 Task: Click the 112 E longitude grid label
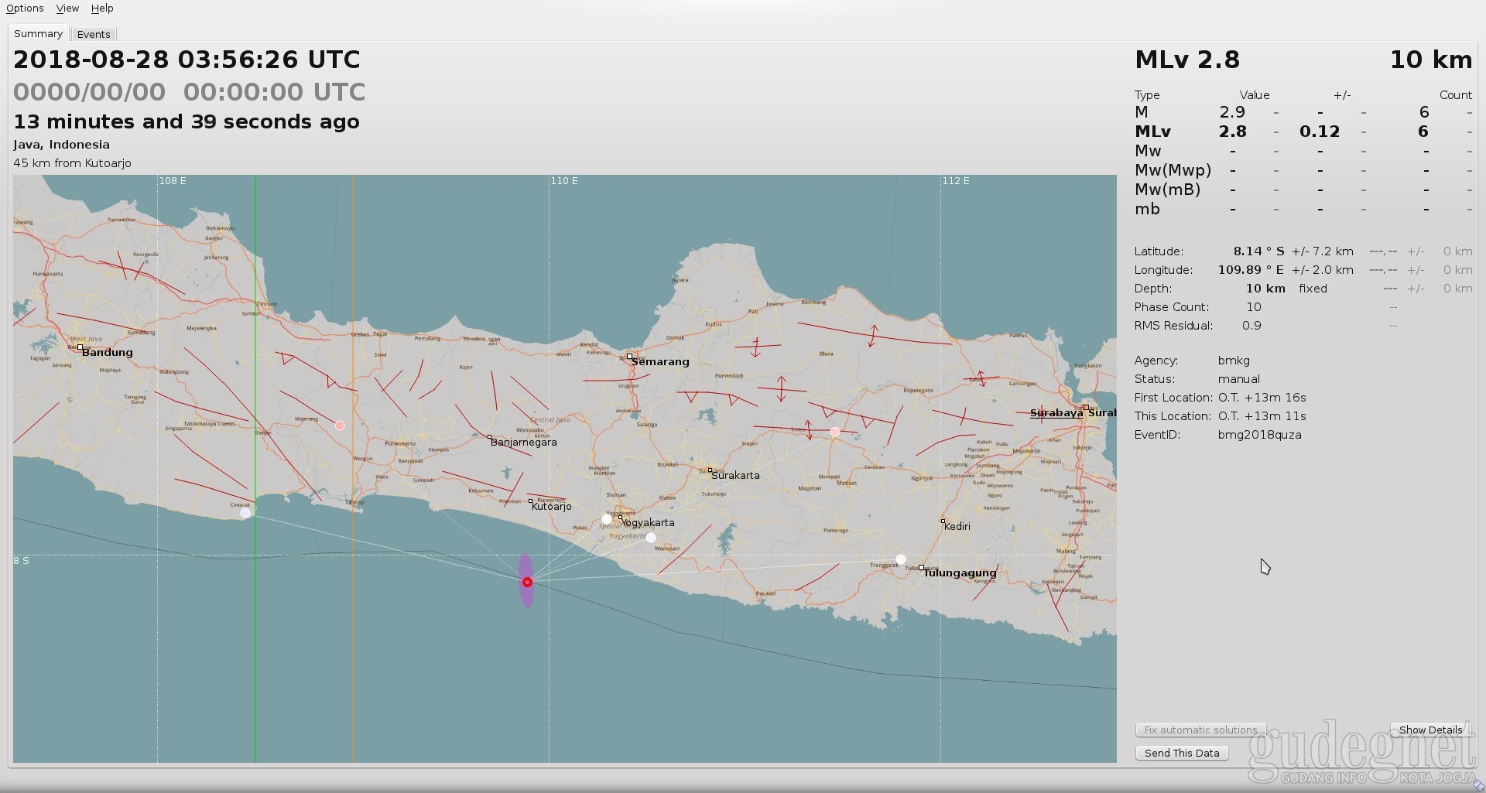pos(956,181)
